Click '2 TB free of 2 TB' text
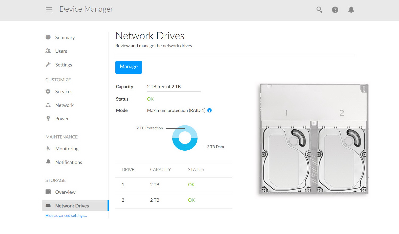The width and height of the screenshot is (399, 234). (164, 86)
